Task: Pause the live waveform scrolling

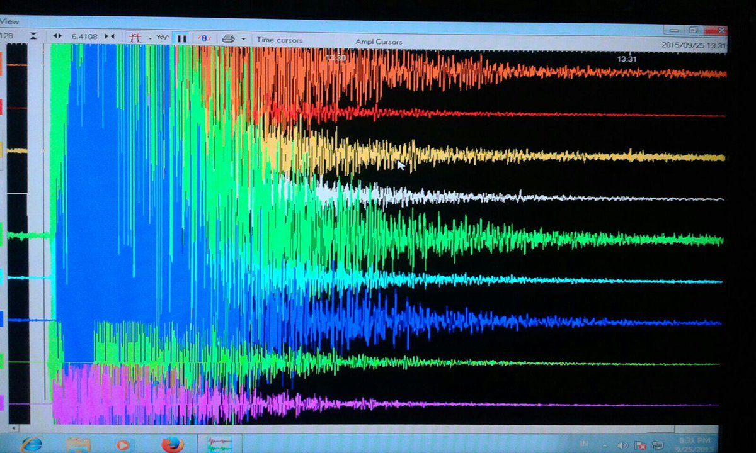Action: 182,37
